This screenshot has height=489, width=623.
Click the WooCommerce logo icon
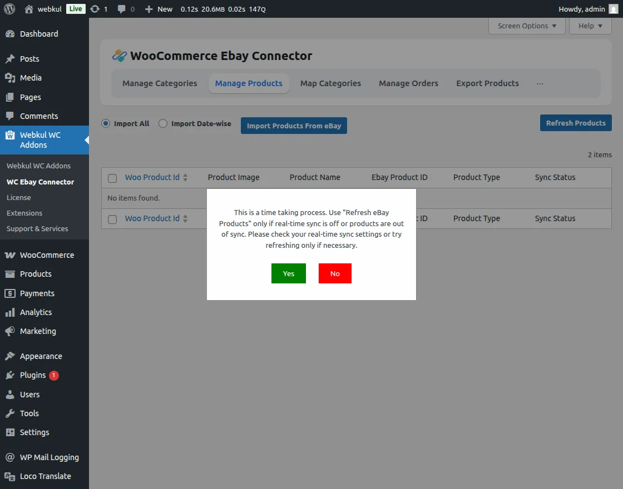click(x=10, y=255)
